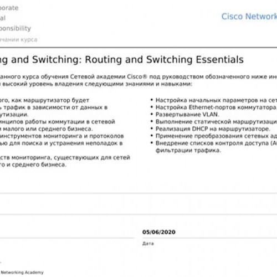This screenshot has width=277, height=277.
Task: Click the Networking Academy footer text
Action: point(22,273)
